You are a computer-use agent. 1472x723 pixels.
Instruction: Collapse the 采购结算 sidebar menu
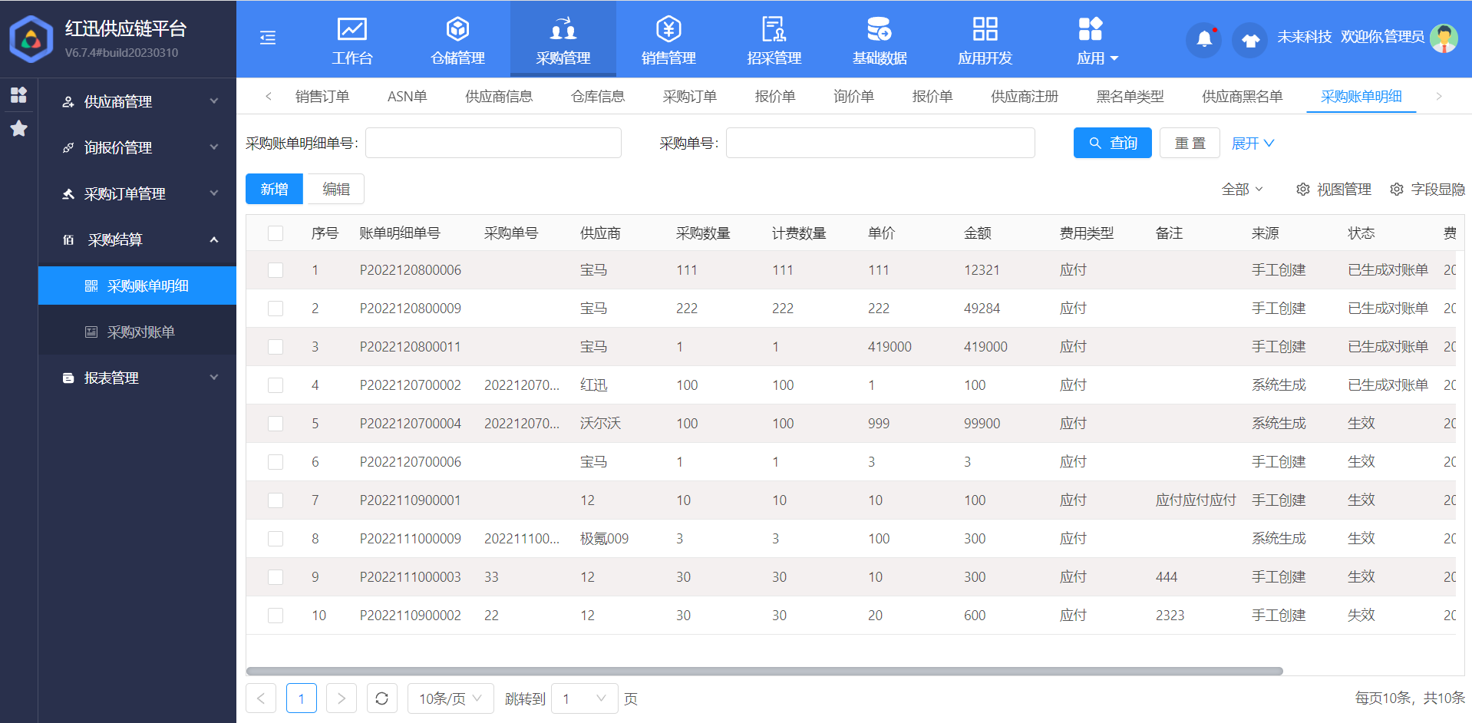137,239
